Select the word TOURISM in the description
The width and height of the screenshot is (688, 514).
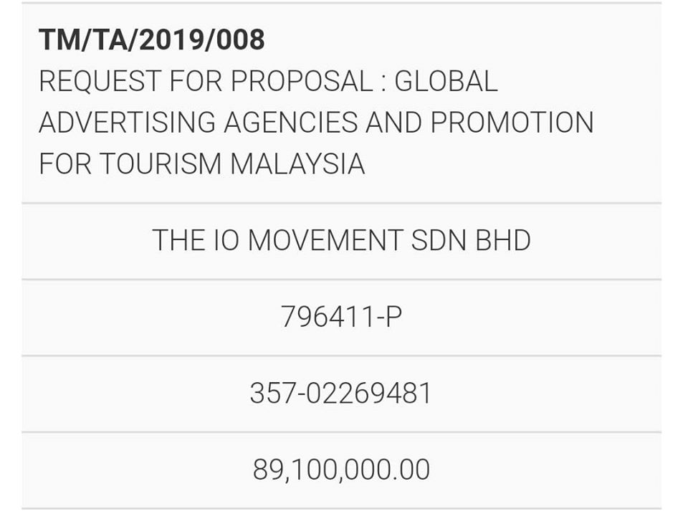coord(160,164)
